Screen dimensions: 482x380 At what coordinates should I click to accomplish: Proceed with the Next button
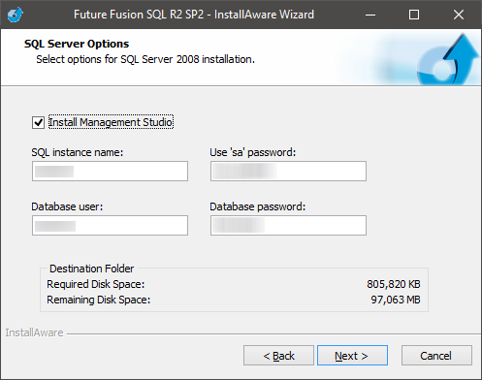tap(352, 356)
